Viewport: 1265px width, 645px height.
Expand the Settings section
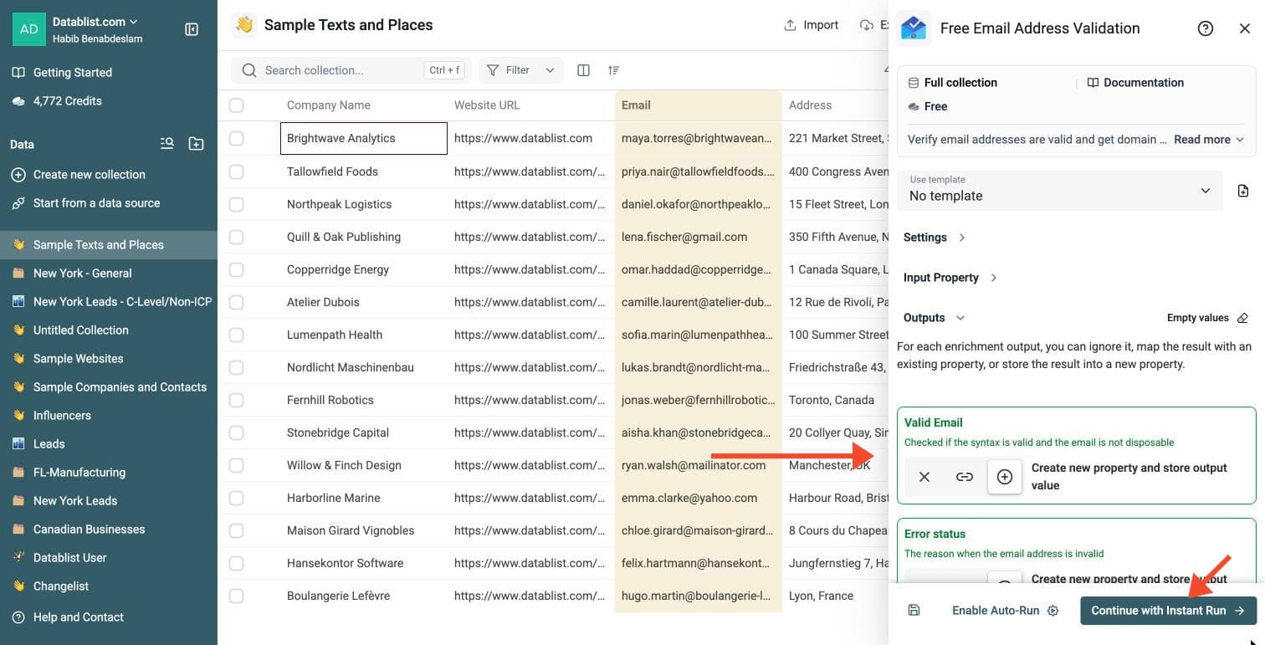935,238
